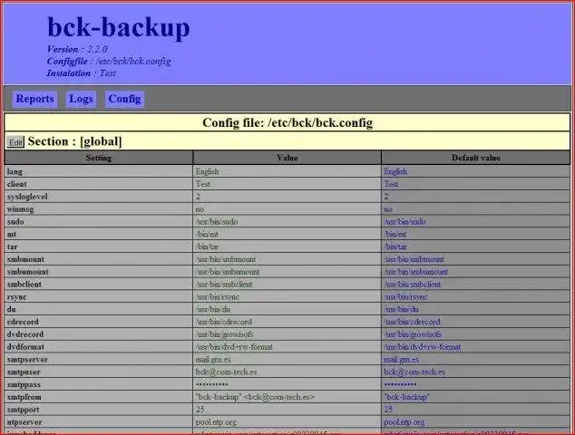Click the mail.grn.es value in the Value column

click(213, 360)
